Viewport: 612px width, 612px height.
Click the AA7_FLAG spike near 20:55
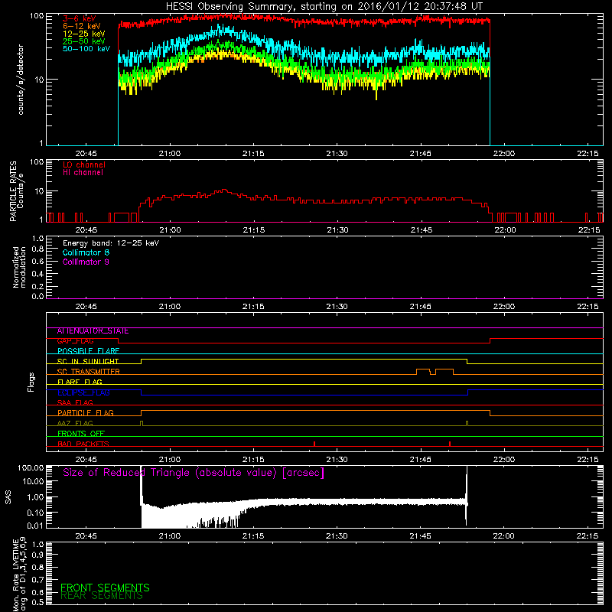click(142, 424)
